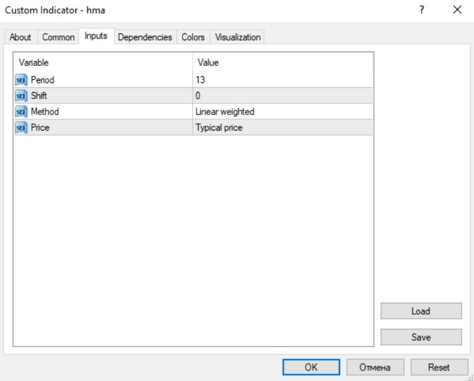Select the Inputs tab
The image size is (474, 381).
pos(96,36)
